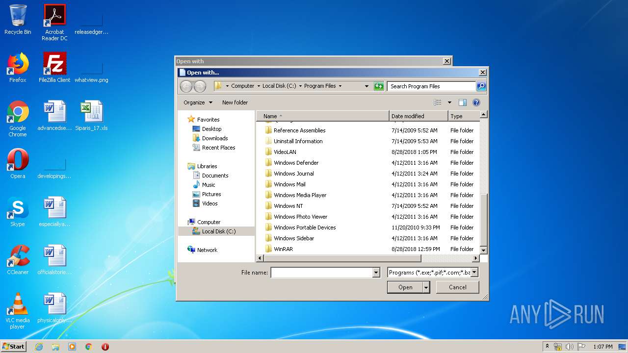Click the Local Disk (C:) breadcrumb segment
Screen dimensions: 628x353
pos(279,86)
